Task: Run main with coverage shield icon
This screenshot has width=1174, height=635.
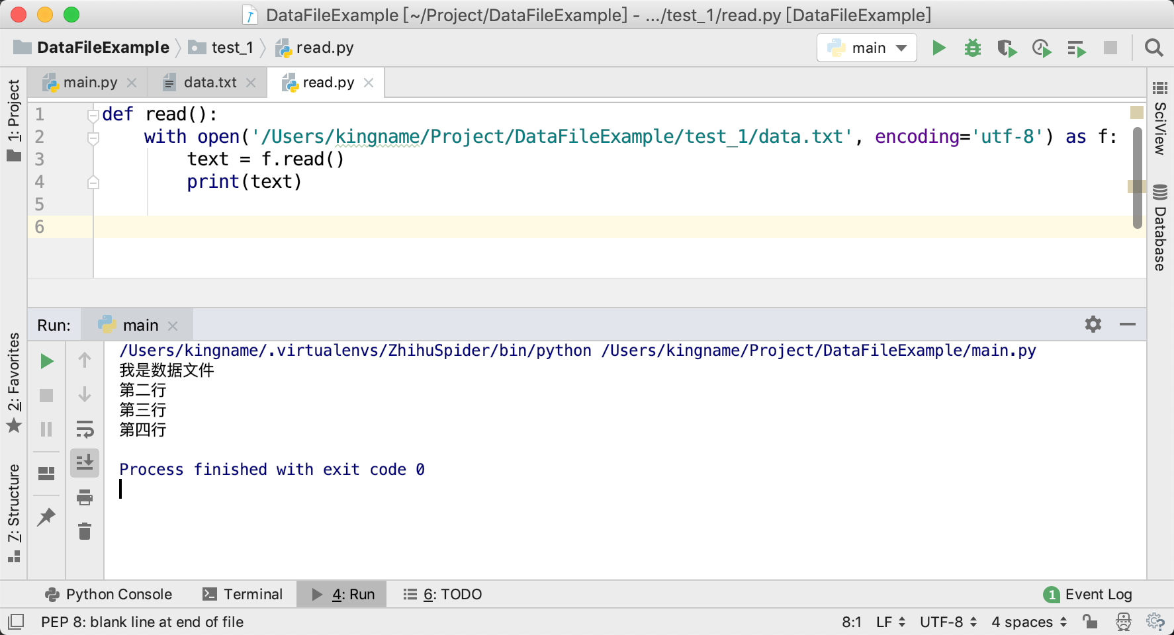Action: click(1007, 48)
